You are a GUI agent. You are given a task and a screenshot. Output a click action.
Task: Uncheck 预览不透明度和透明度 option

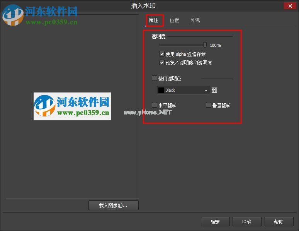162,62
